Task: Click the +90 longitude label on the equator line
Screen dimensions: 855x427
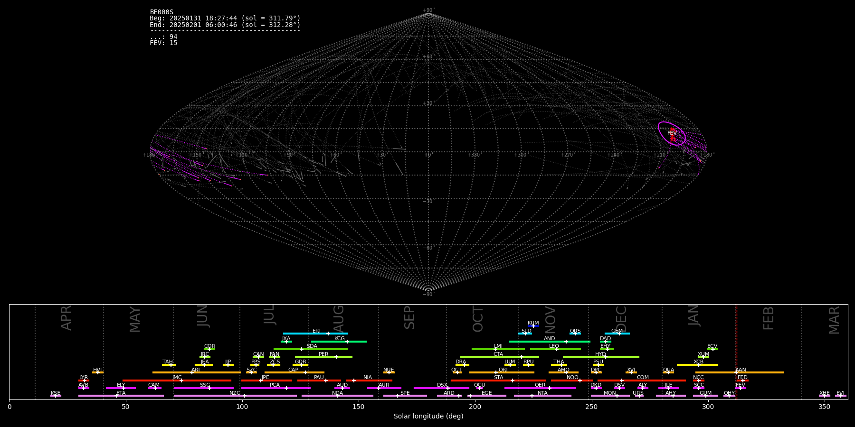Action: tap(288, 155)
